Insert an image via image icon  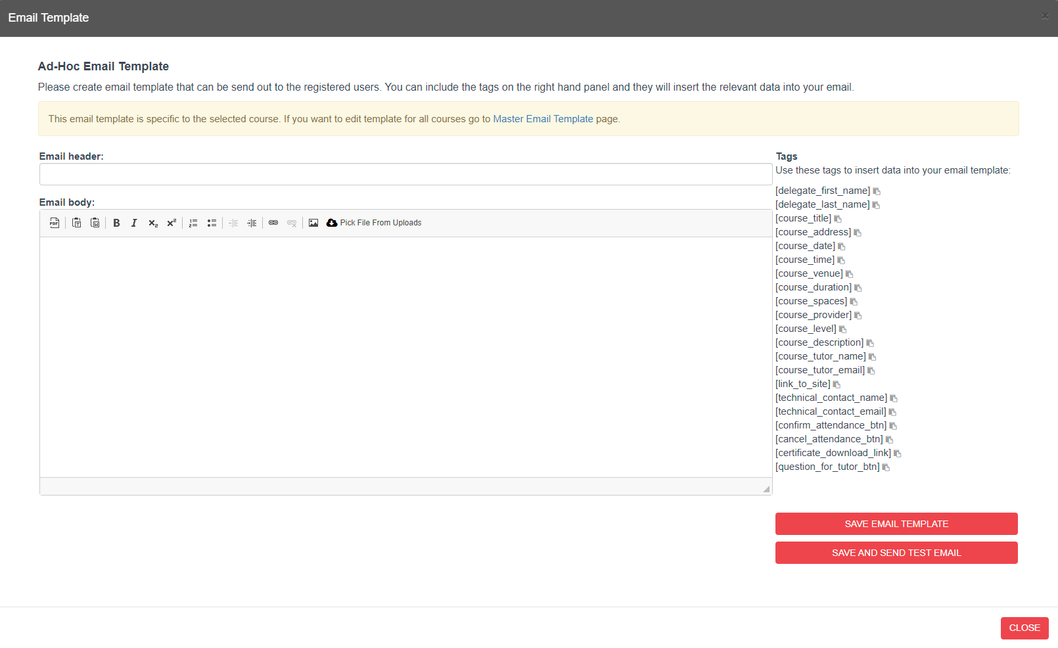coord(313,223)
